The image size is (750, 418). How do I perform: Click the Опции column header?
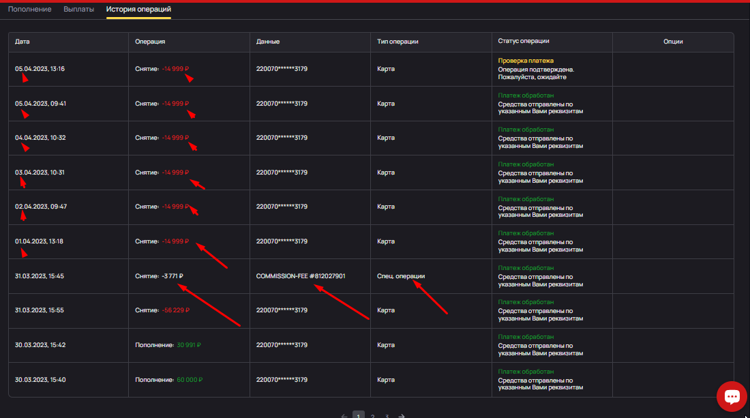tap(672, 42)
